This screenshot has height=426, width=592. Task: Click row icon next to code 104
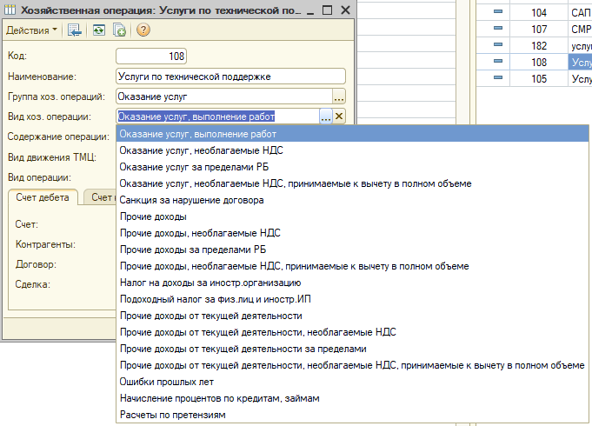click(499, 12)
